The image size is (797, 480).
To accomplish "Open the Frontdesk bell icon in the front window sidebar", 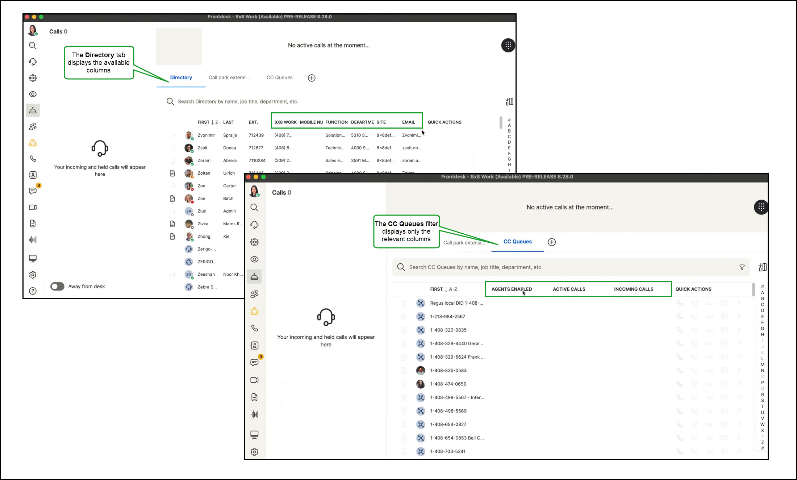I will pos(254,277).
